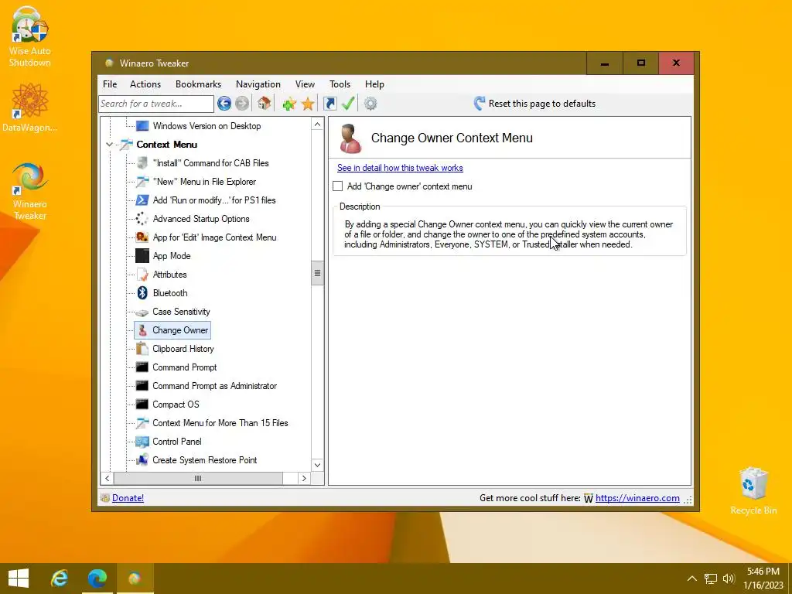
Task: Open the Help menu
Action: tap(374, 84)
